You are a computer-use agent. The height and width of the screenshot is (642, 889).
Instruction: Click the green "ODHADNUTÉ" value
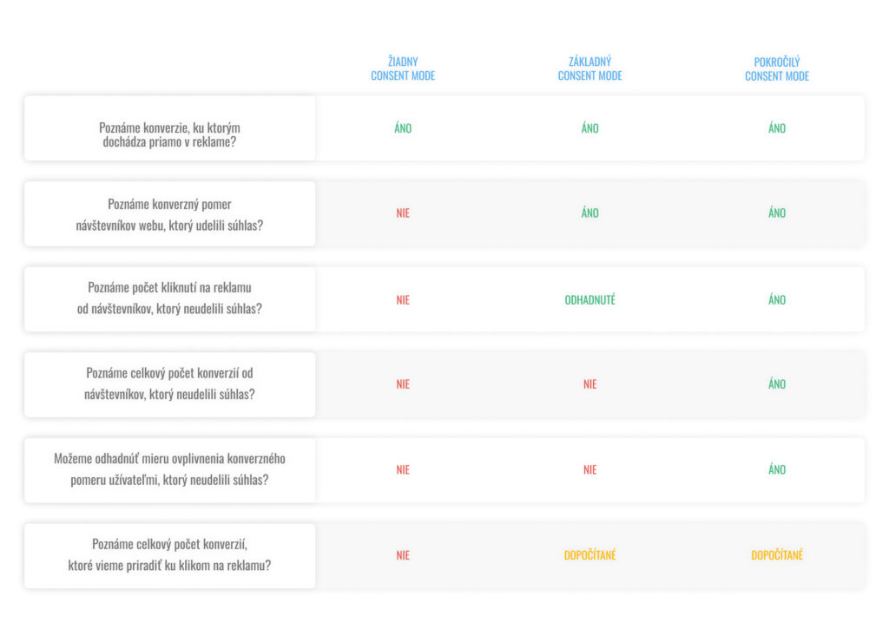[x=590, y=300]
